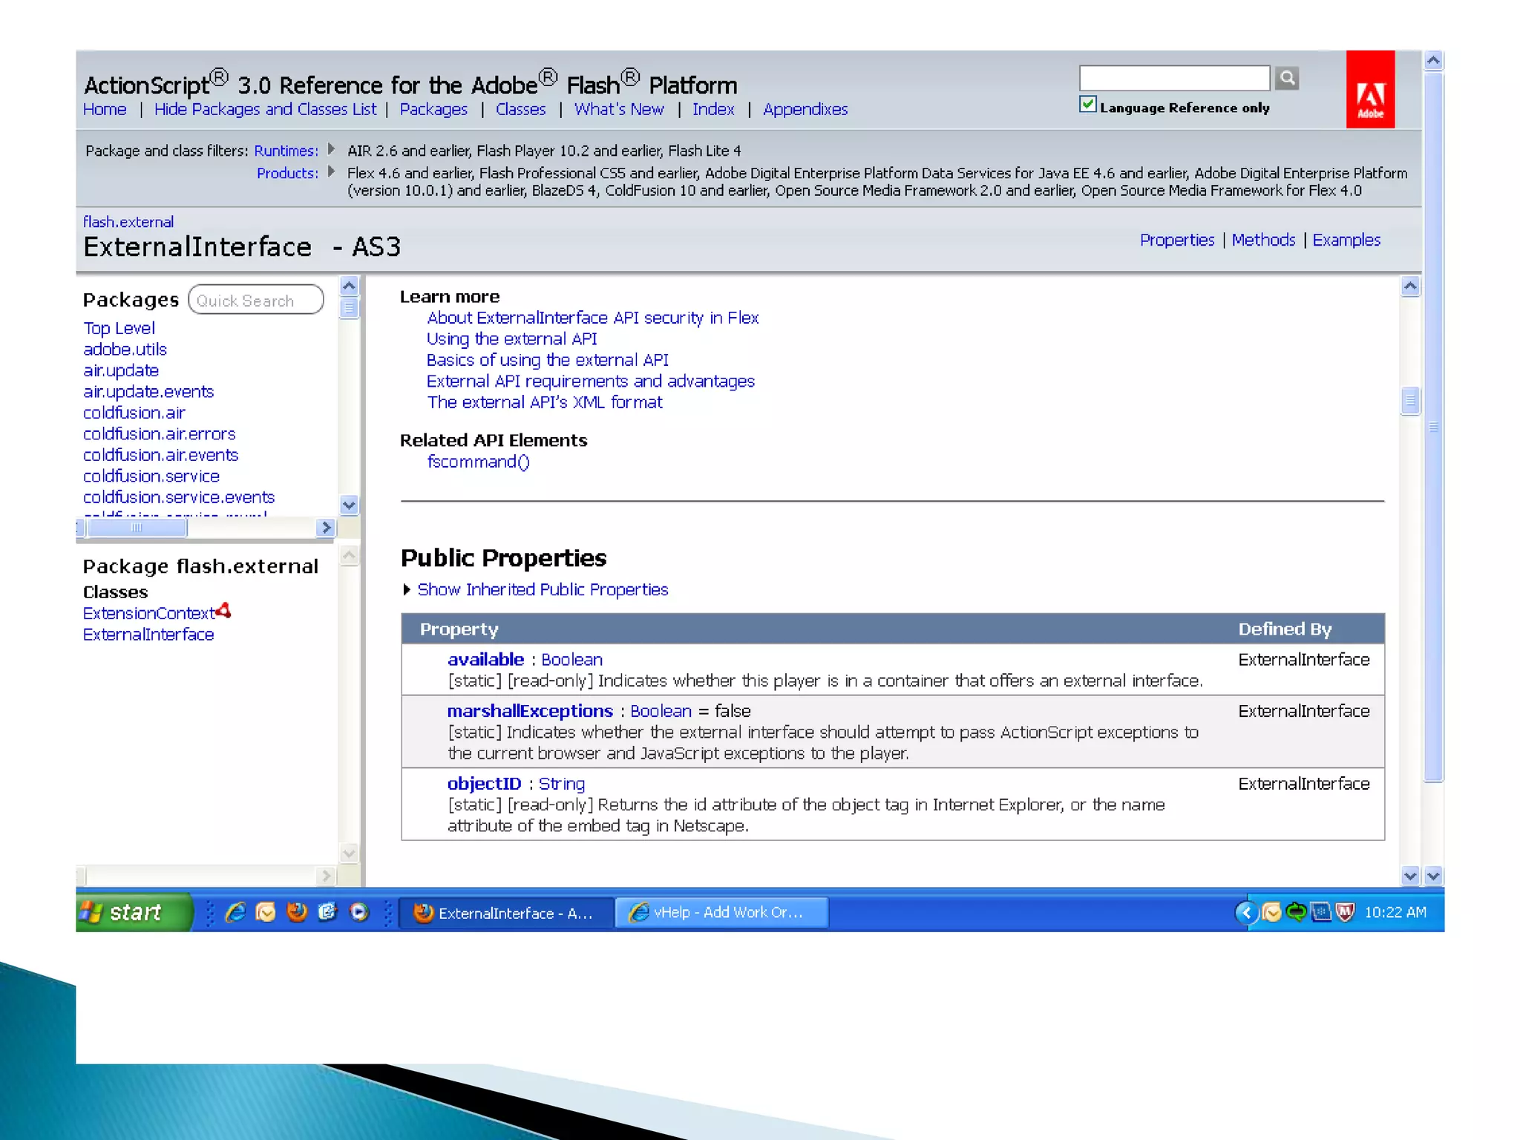Open Using the external API link
This screenshot has height=1140, width=1520.
coord(511,339)
